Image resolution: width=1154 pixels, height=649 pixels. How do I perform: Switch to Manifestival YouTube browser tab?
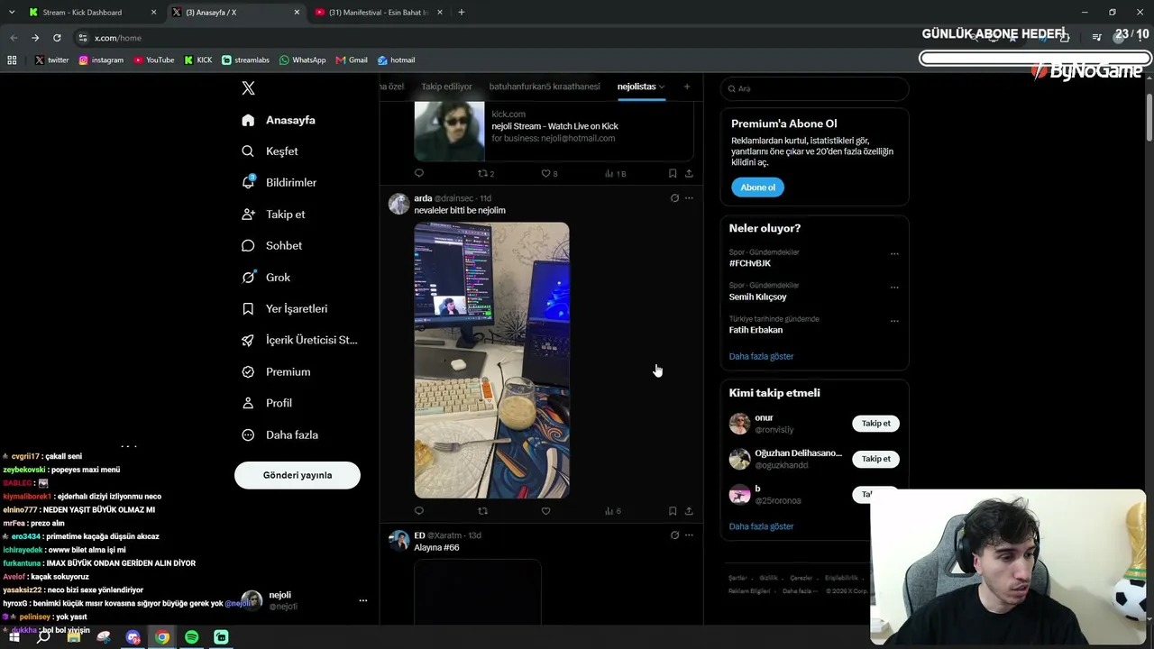[x=380, y=13]
